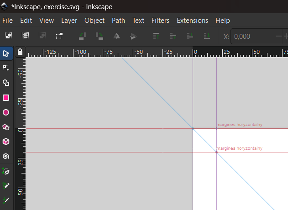Toggle the guides lock button
This screenshot has width=288, height=210.
(20, 52)
